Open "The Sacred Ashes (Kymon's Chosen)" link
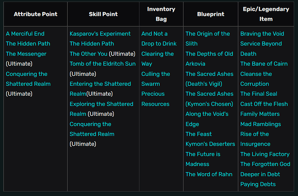 [209, 94]
